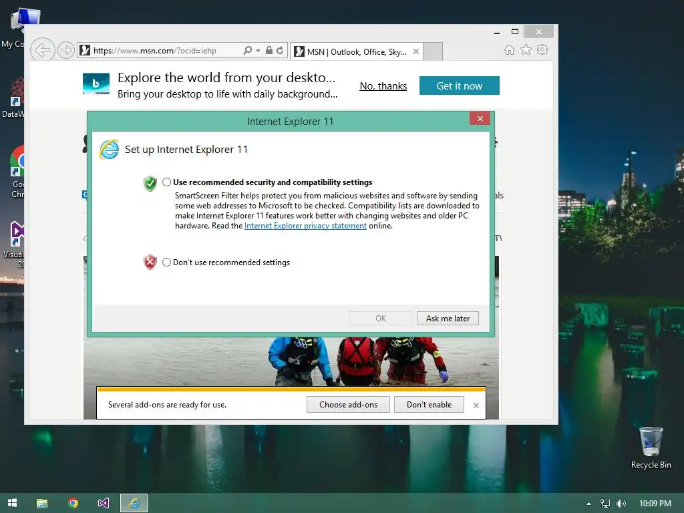Click the 'Set up Internet Explorer 11' heading
The height and width of the screenshot is (513, 684).
click(186, 150)
